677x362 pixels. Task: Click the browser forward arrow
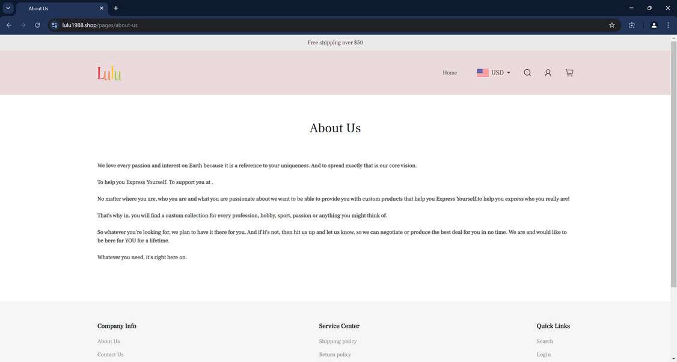[x=23, y=25]
